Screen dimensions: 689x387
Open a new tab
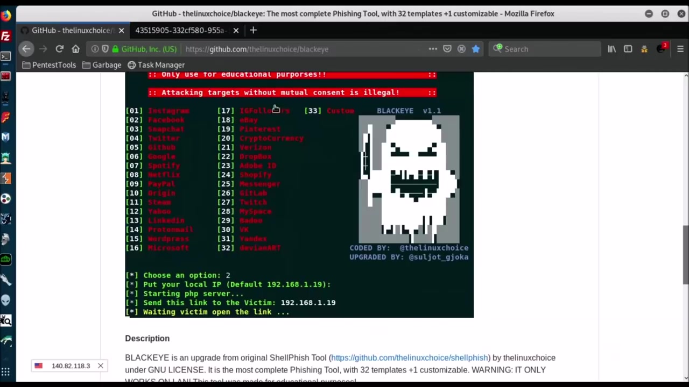(253, 30)
